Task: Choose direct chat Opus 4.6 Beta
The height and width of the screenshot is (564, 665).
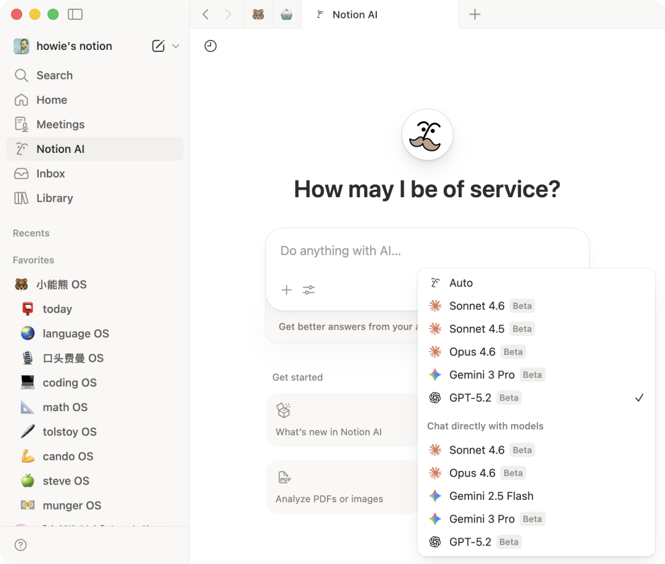Action: coord(536,473)
